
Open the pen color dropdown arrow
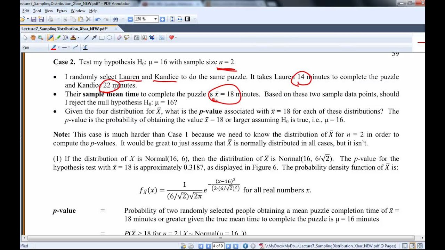point(59,47)
